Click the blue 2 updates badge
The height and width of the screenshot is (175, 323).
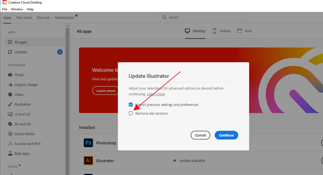tap(60, 52)
